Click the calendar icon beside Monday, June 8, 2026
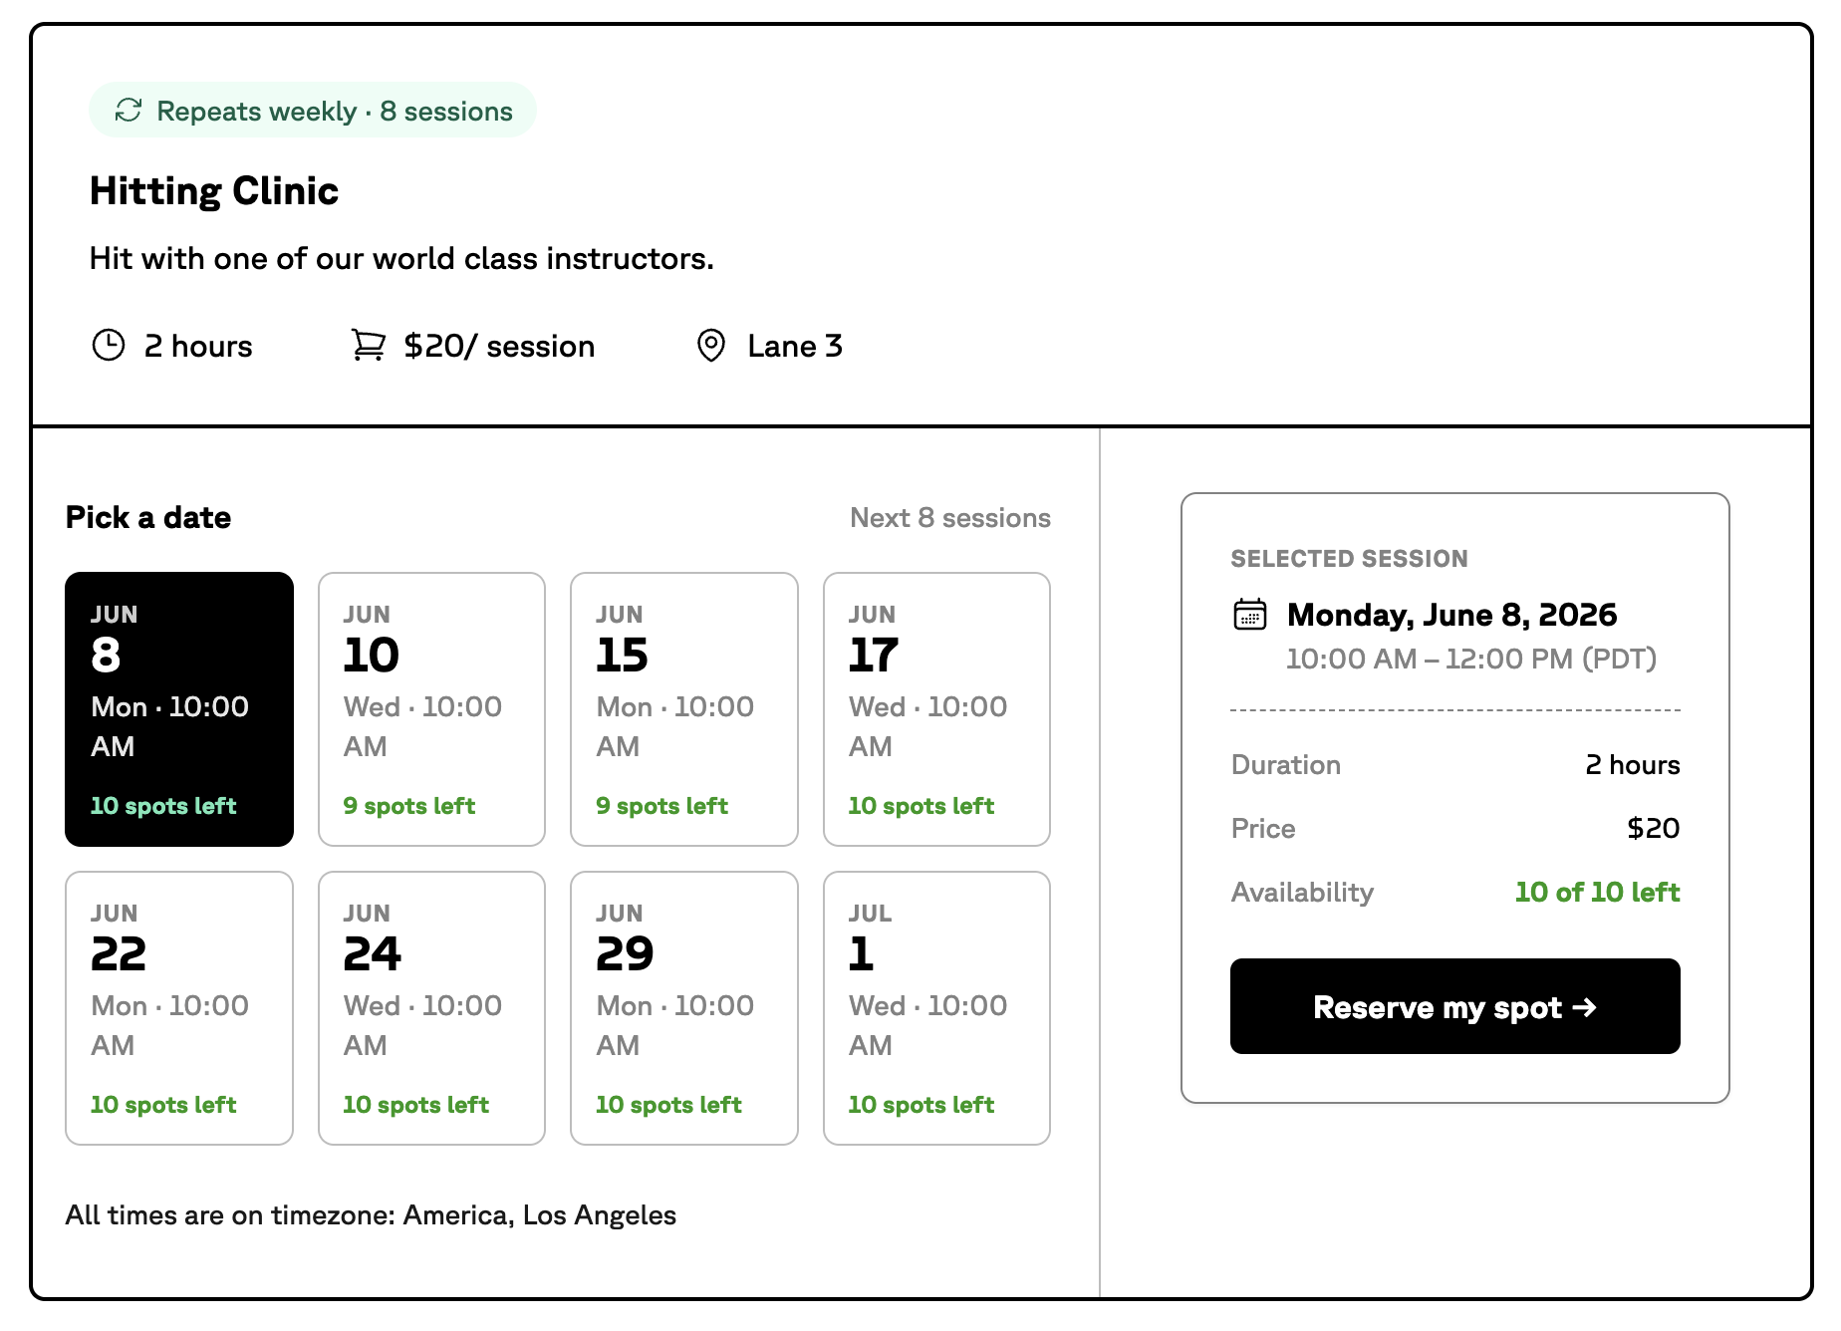Viewport: 1841px width, 1331px height. tap(1250, 615)
